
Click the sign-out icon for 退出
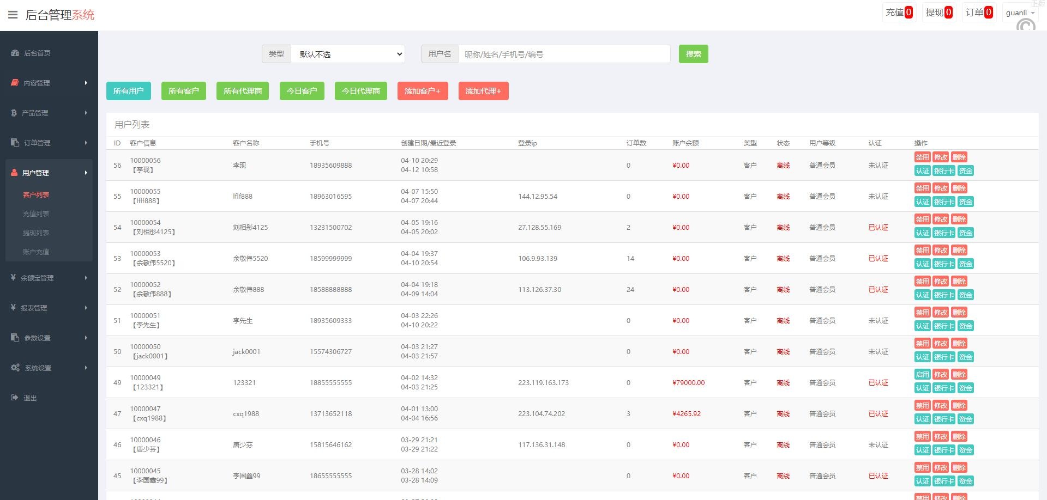click(15, 398)
